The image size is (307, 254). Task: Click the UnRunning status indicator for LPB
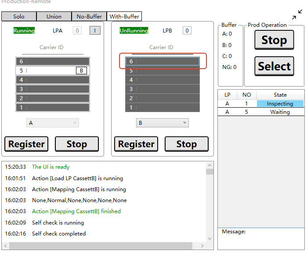134,31
